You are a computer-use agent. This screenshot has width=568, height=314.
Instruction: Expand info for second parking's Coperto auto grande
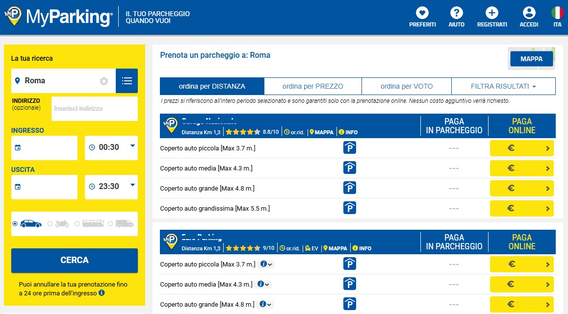265,304
